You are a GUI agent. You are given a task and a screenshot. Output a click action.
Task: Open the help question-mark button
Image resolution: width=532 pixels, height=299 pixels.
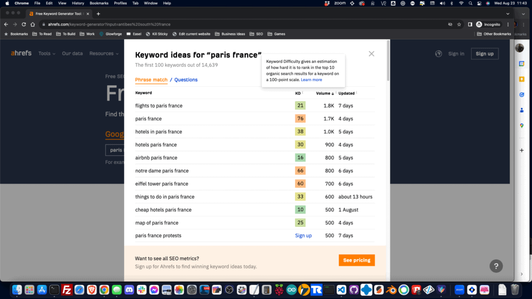pos(496,266)
